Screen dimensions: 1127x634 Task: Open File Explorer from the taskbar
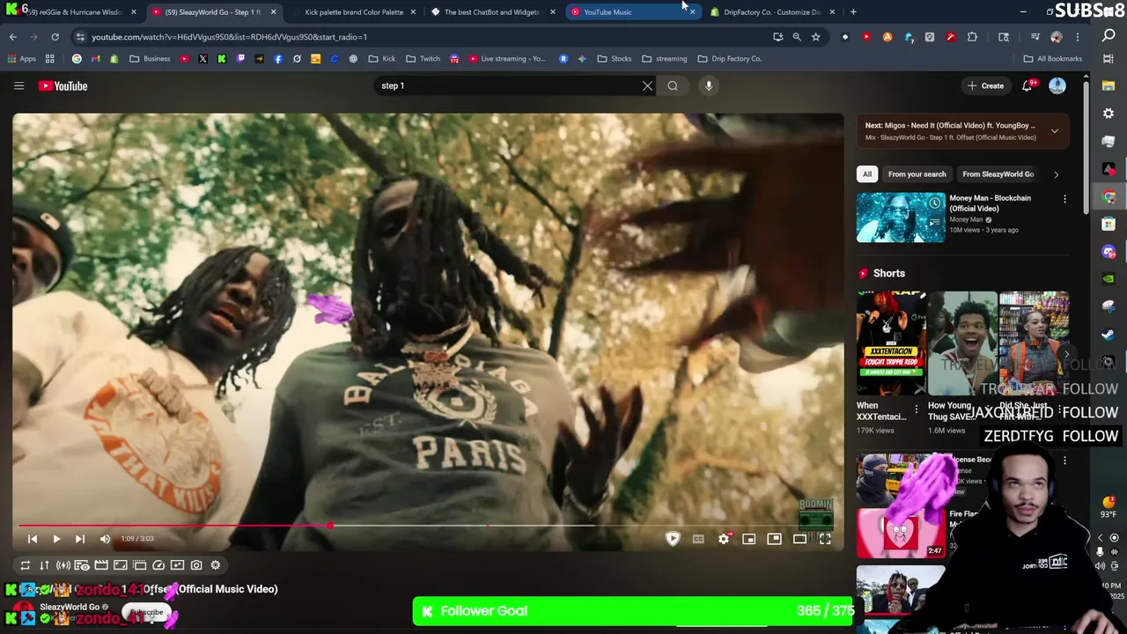coord(1109,85)
